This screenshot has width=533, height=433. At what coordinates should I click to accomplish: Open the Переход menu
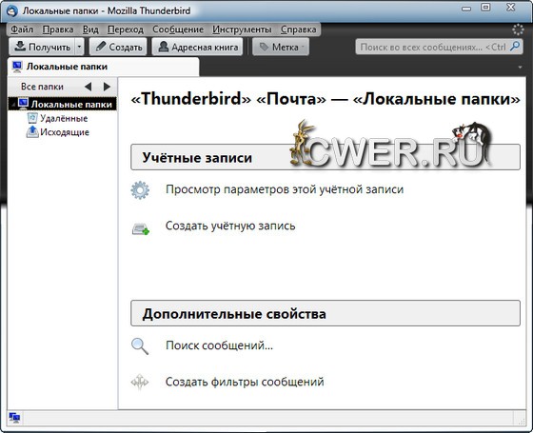(x=126, y=30)
